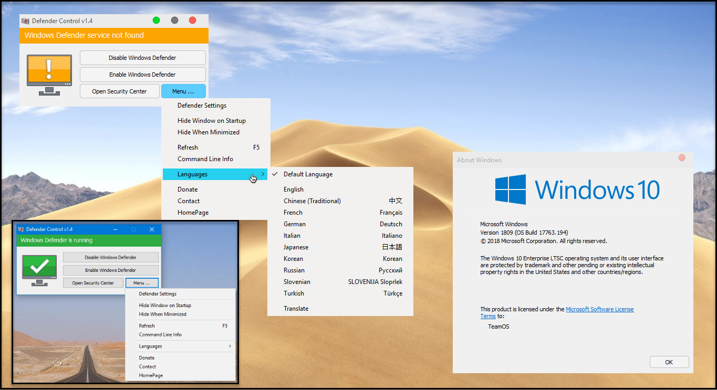The image size is (717, 390).
Task: Minimize the inset Defender Control window
Action: coord(115,229)
